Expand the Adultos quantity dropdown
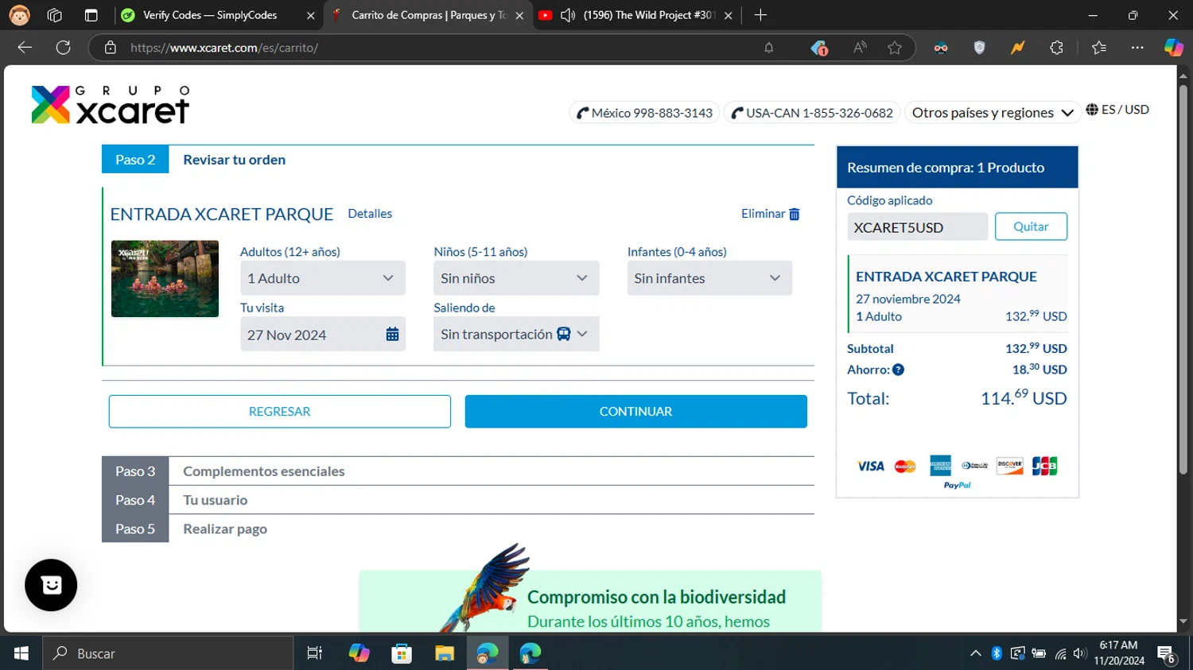 (323, 278)
